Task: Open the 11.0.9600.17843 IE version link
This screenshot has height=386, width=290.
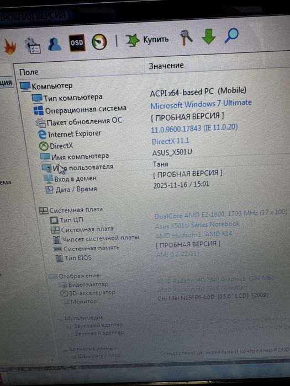Action: coord(194,128)
